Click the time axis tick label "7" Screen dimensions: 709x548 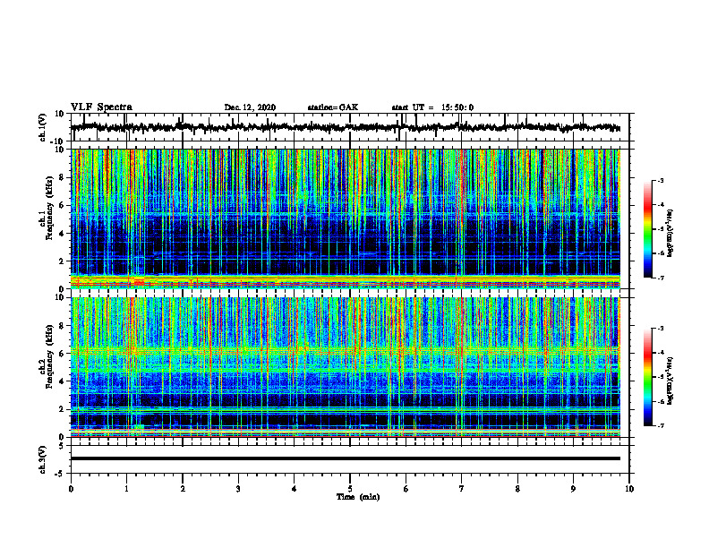click(x=462, y=489)
